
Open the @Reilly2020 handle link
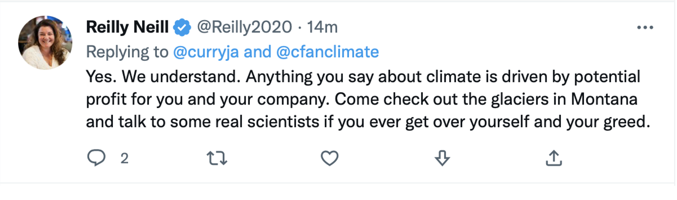pos(244,28)
